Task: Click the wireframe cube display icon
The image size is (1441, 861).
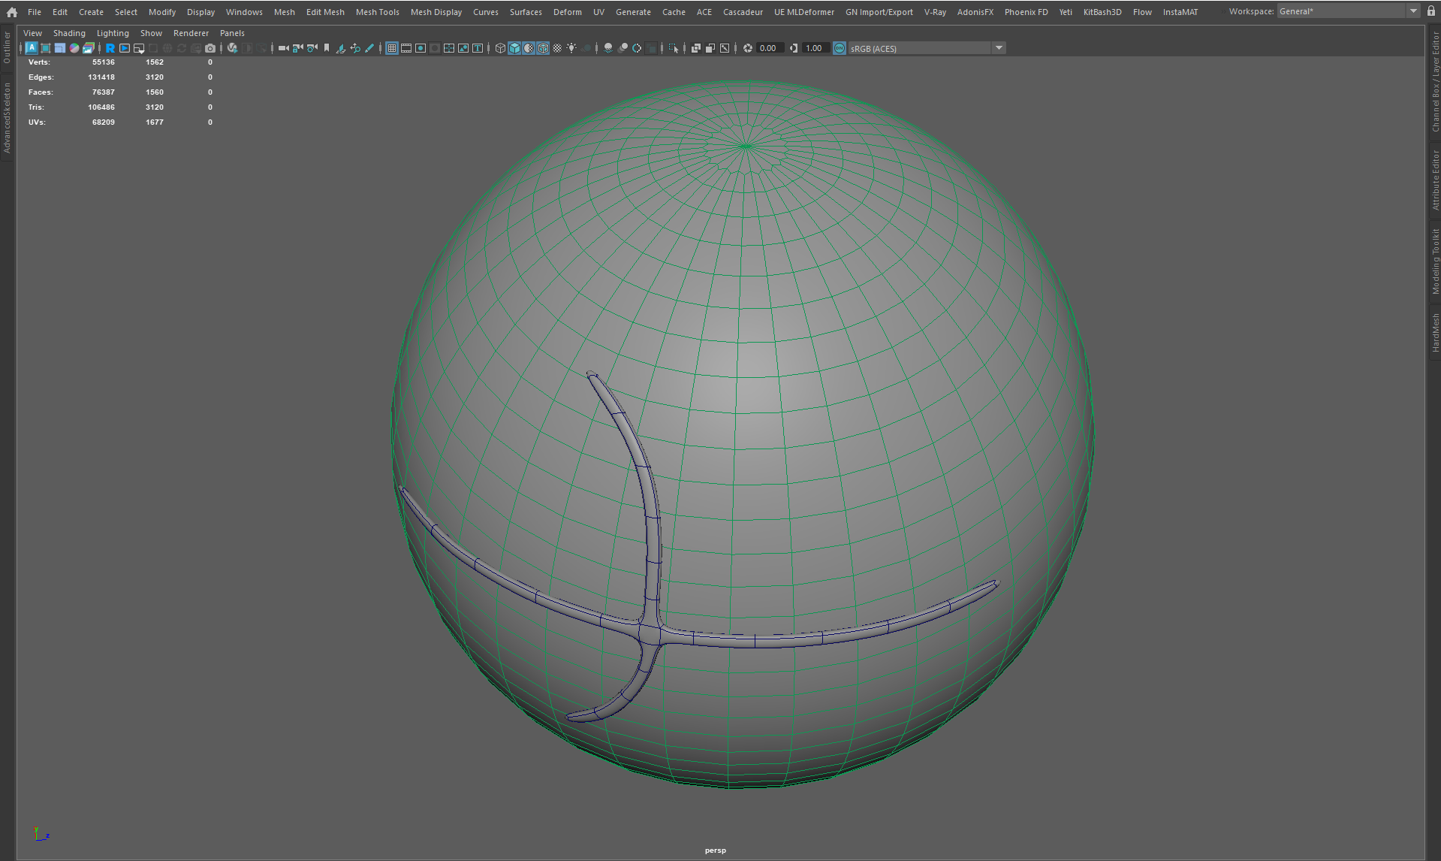Action: [x=500, y=48]
